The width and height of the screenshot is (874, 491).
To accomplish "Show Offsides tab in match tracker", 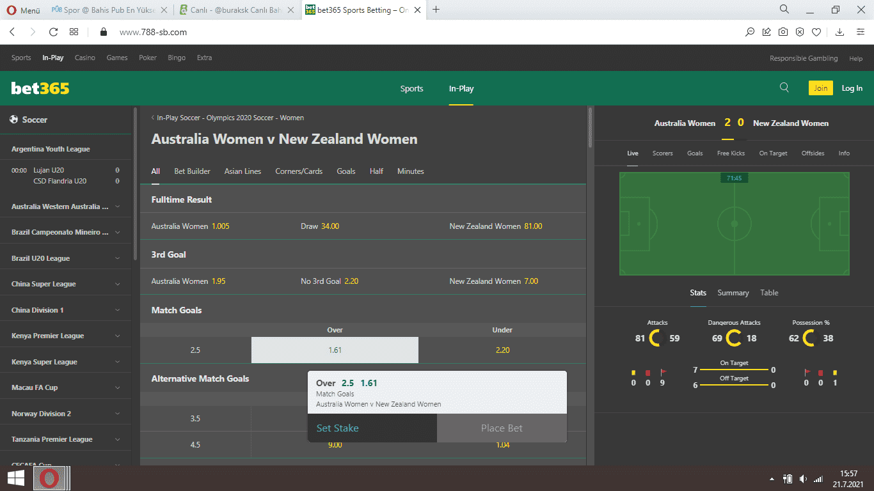I will tap(813, 153).
